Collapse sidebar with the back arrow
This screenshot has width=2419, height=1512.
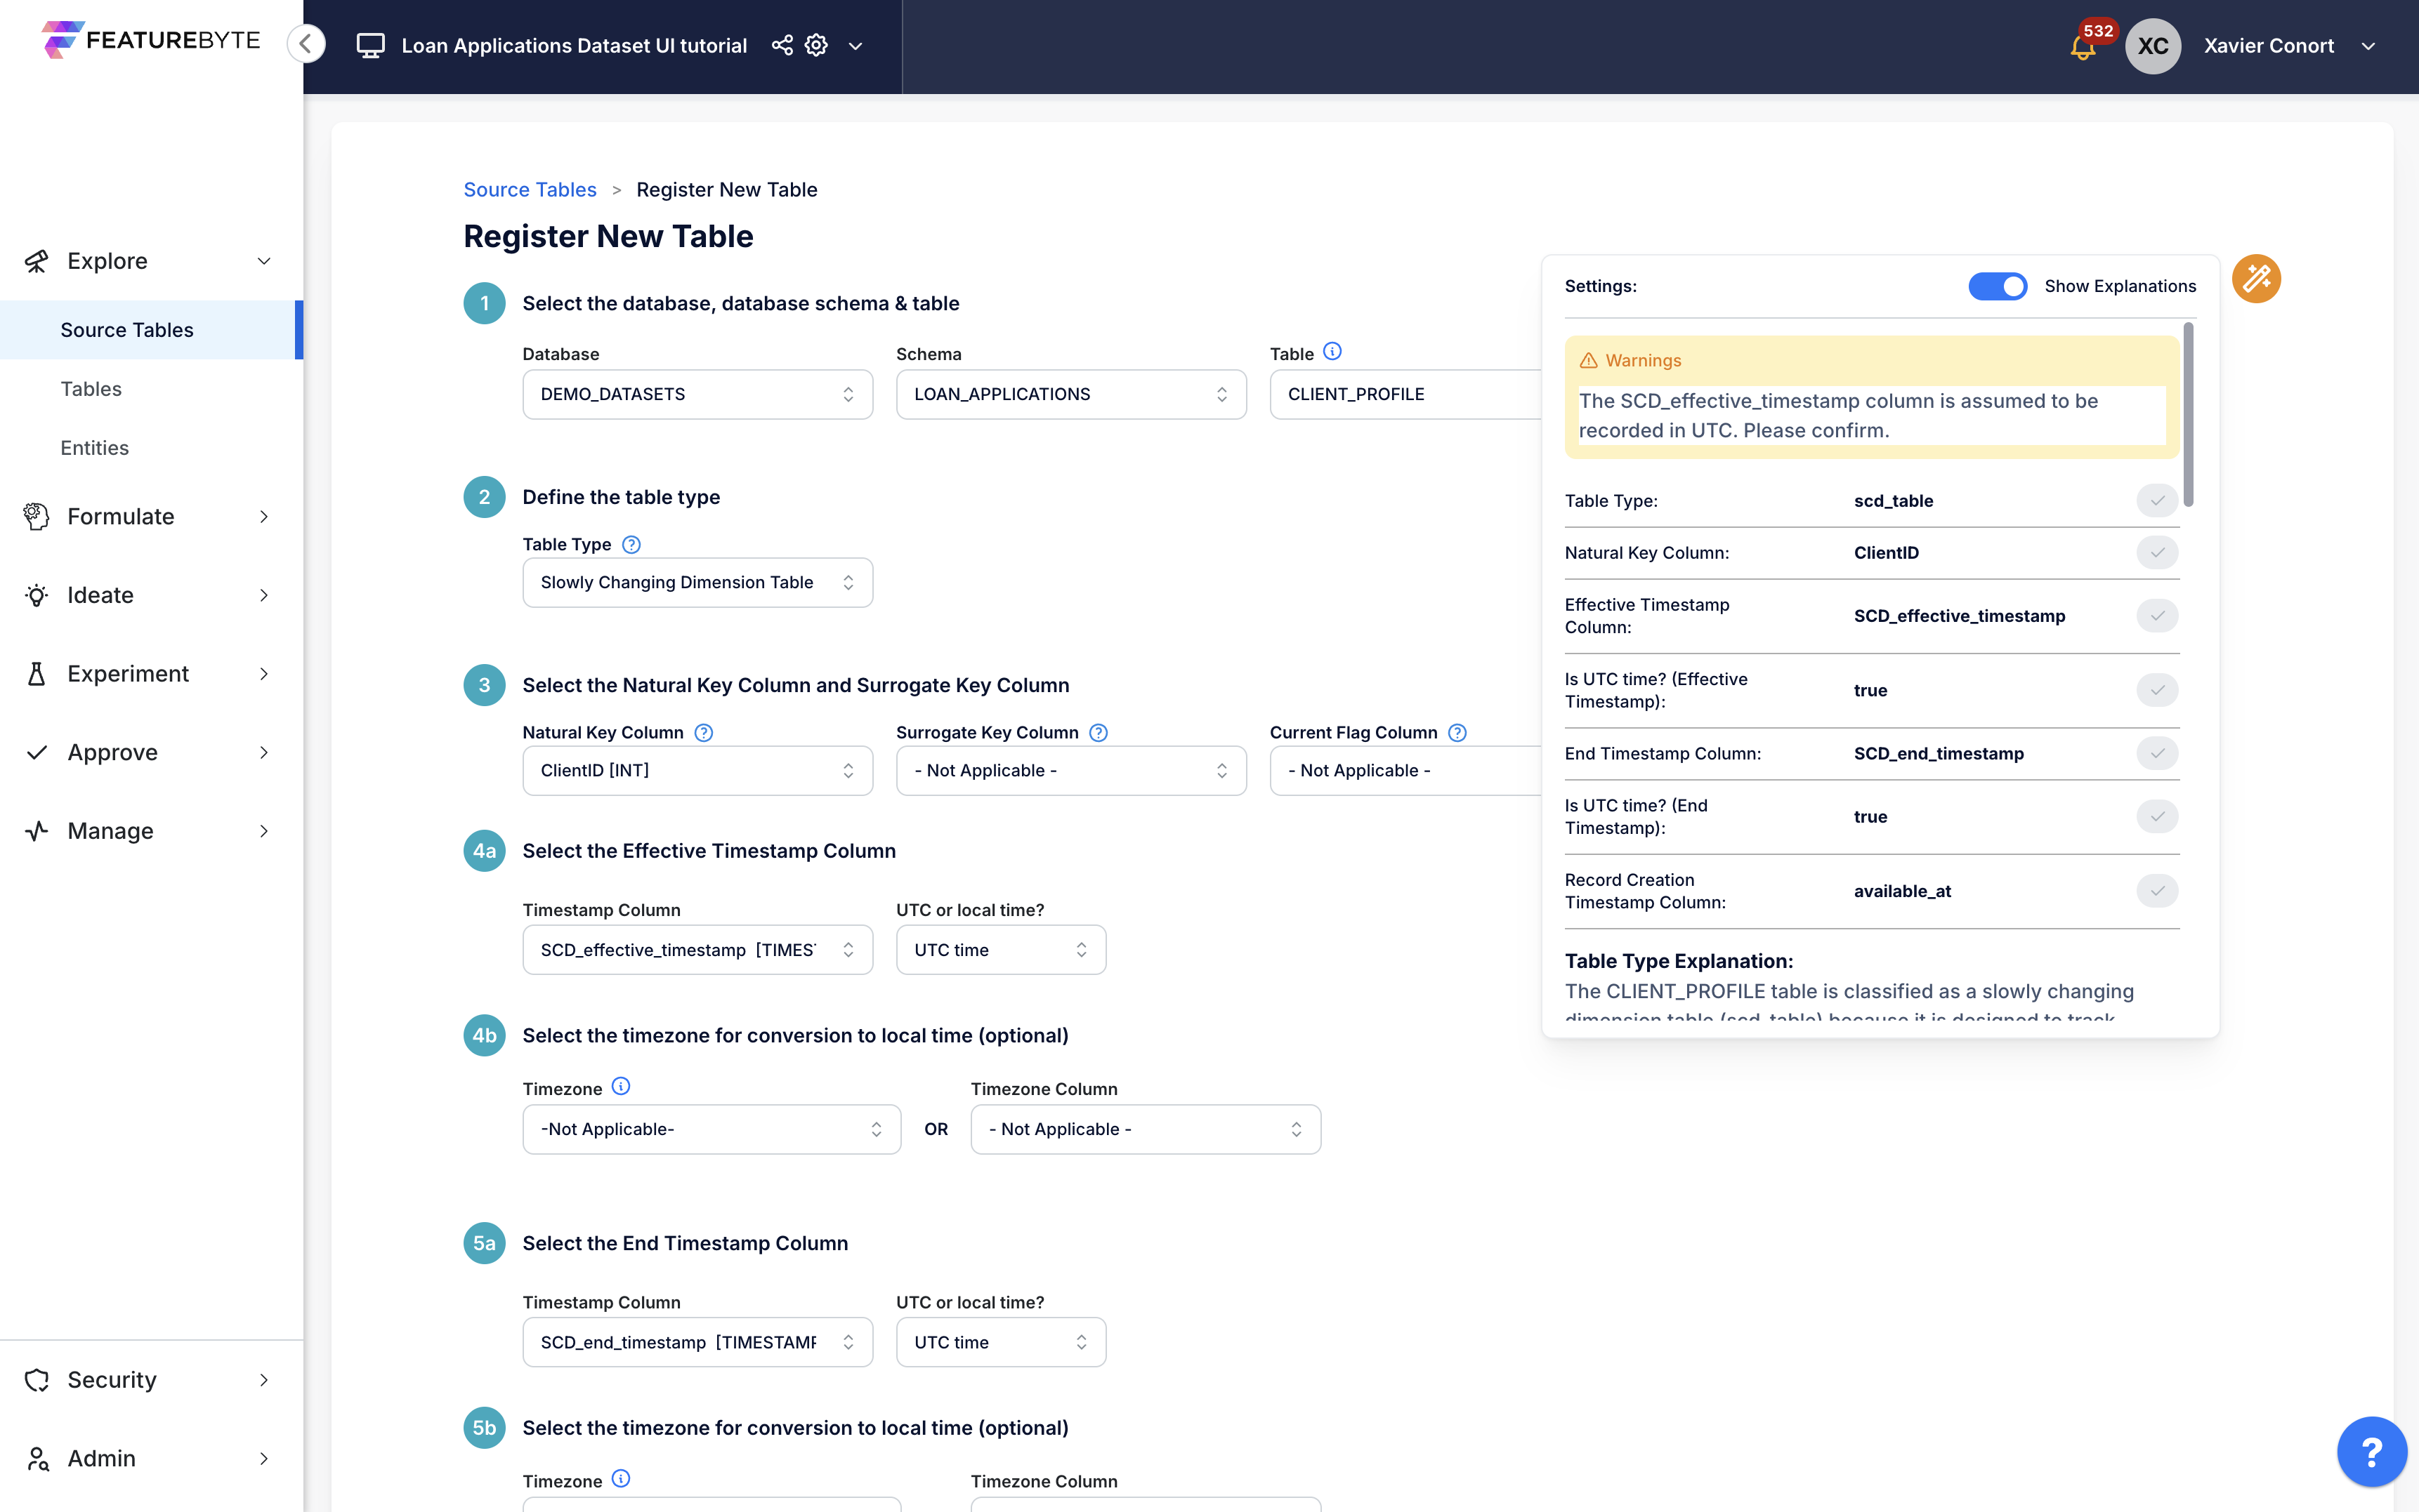point(306,44)
